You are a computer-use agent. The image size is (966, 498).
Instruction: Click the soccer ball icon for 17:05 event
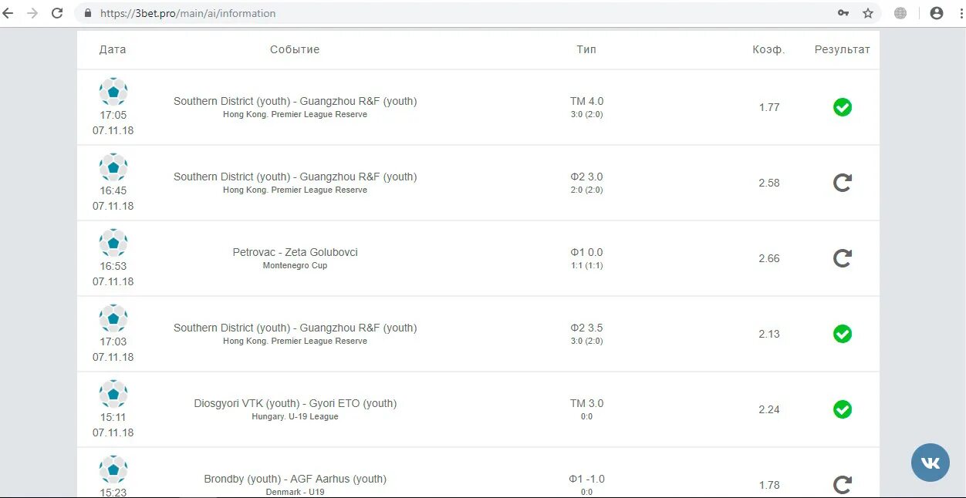(x=113, y=92)
